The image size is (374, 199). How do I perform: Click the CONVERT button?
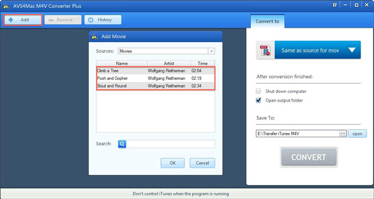click(x=309, y=157)
